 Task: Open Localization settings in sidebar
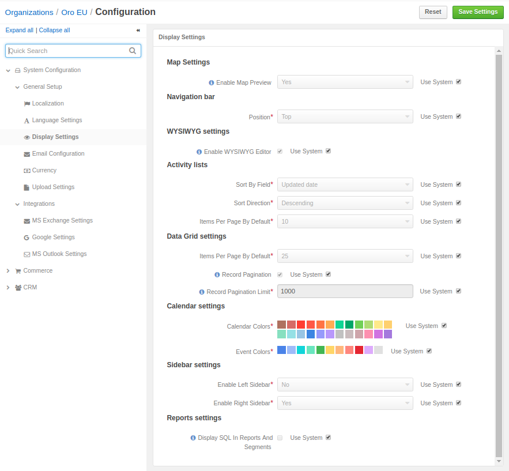[x=48, y=104]
